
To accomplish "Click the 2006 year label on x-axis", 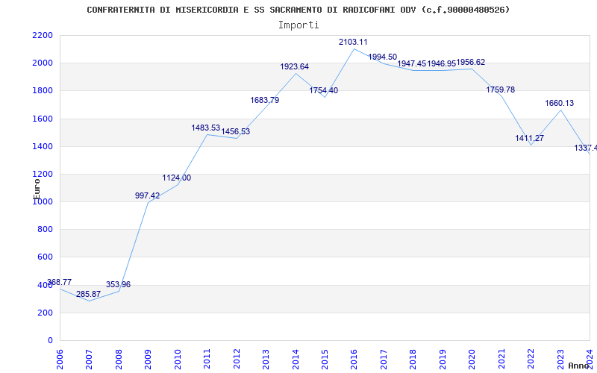I will (x=59, y=359).
